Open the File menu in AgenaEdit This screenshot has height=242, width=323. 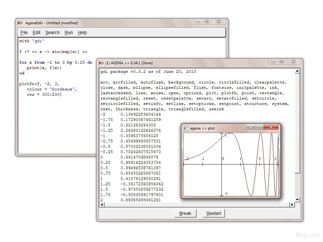pyautogui.click(x=24, y=32)
